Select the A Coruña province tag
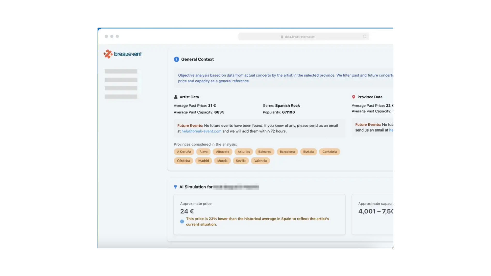 point(184,152)
